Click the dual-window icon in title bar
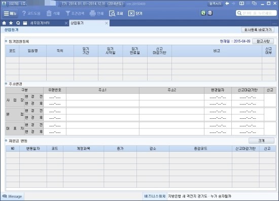Viewport: 279px width, 201px height. 255,4
